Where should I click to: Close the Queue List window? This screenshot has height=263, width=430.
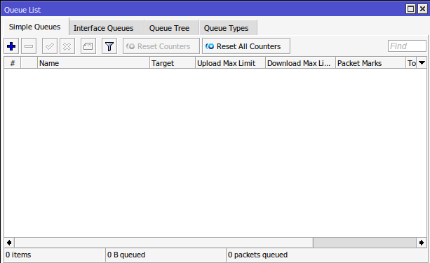[422, 9]
